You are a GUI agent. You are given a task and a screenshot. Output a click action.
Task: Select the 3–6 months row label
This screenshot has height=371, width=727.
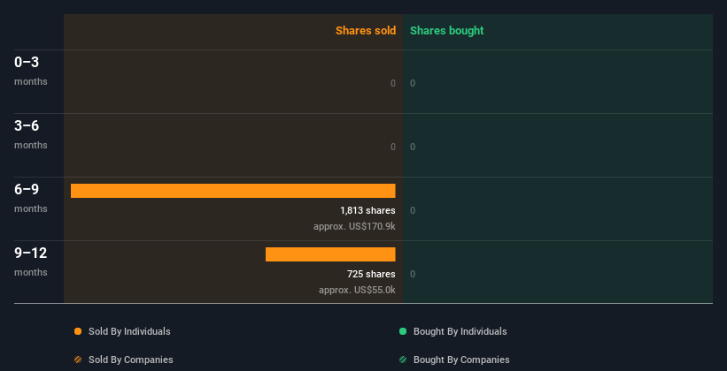pos(31,134)
